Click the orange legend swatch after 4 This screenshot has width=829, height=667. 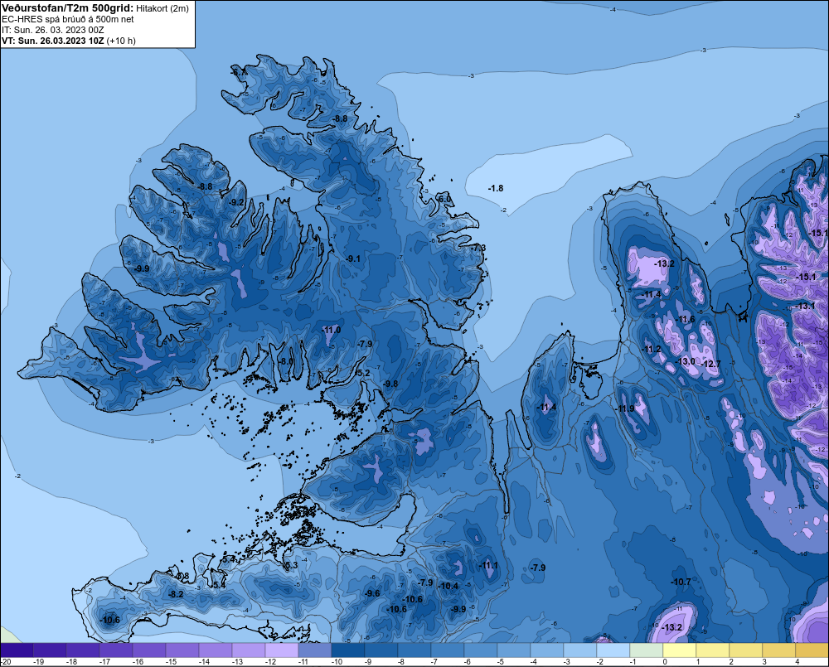[812, 650]
